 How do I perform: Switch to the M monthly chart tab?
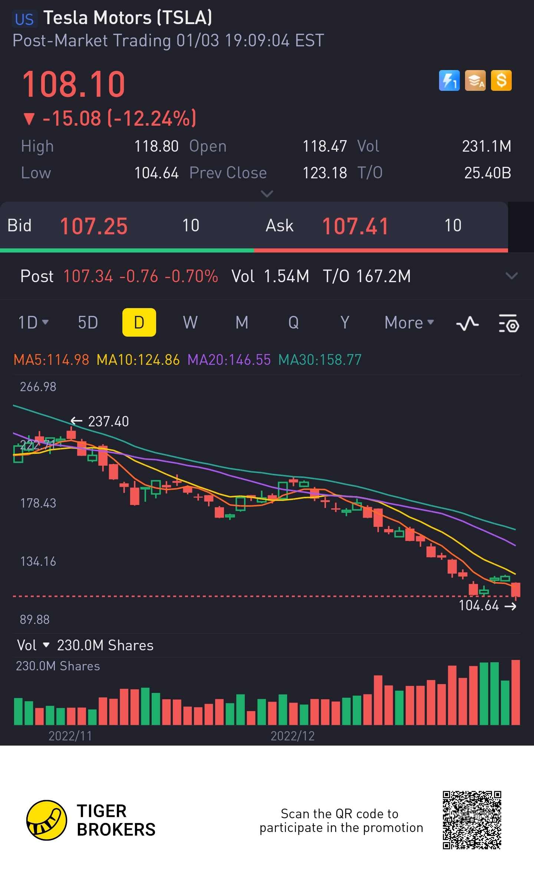(x=242, y=323)
